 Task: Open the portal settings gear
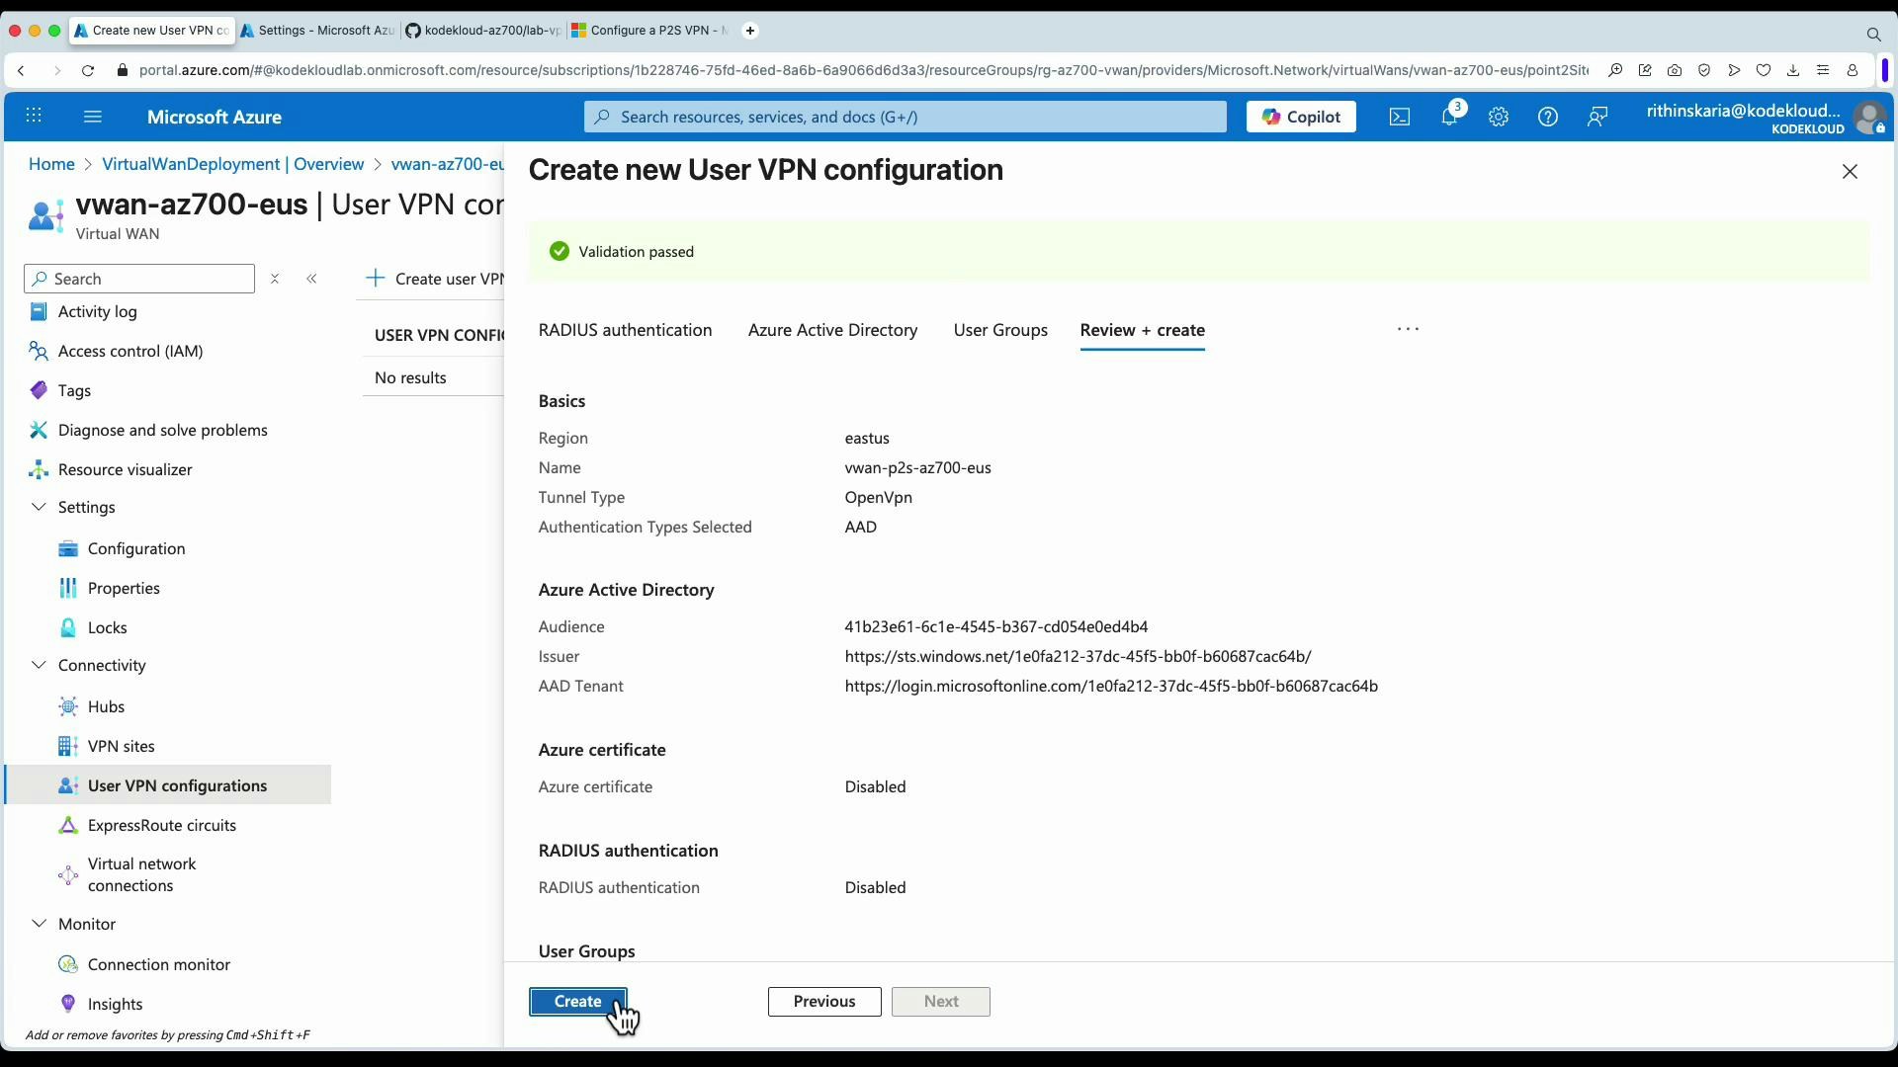coord(1499,117)
